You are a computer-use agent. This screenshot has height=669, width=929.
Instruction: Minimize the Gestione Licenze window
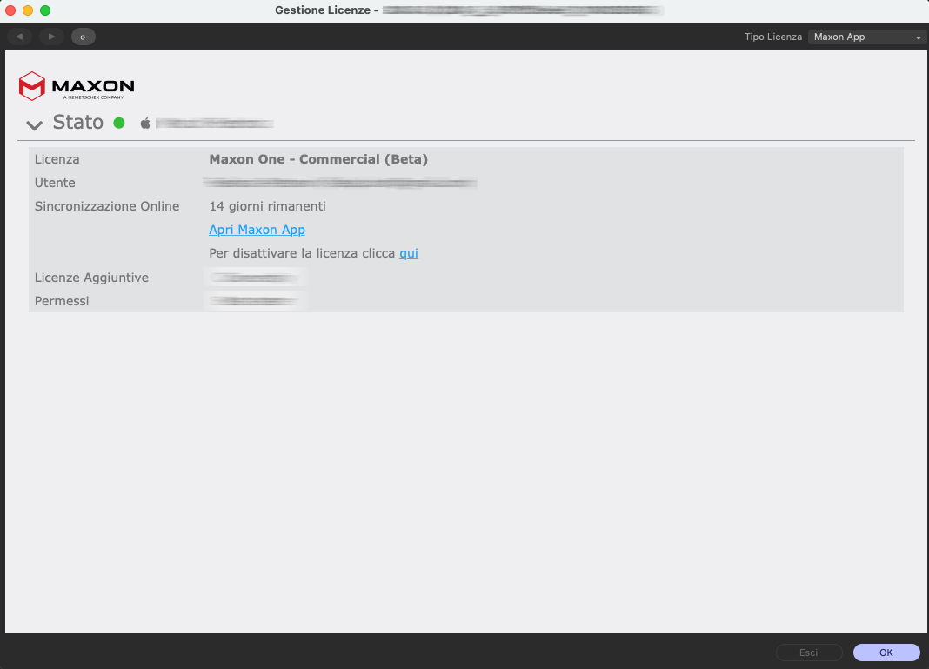coord(28,10)
